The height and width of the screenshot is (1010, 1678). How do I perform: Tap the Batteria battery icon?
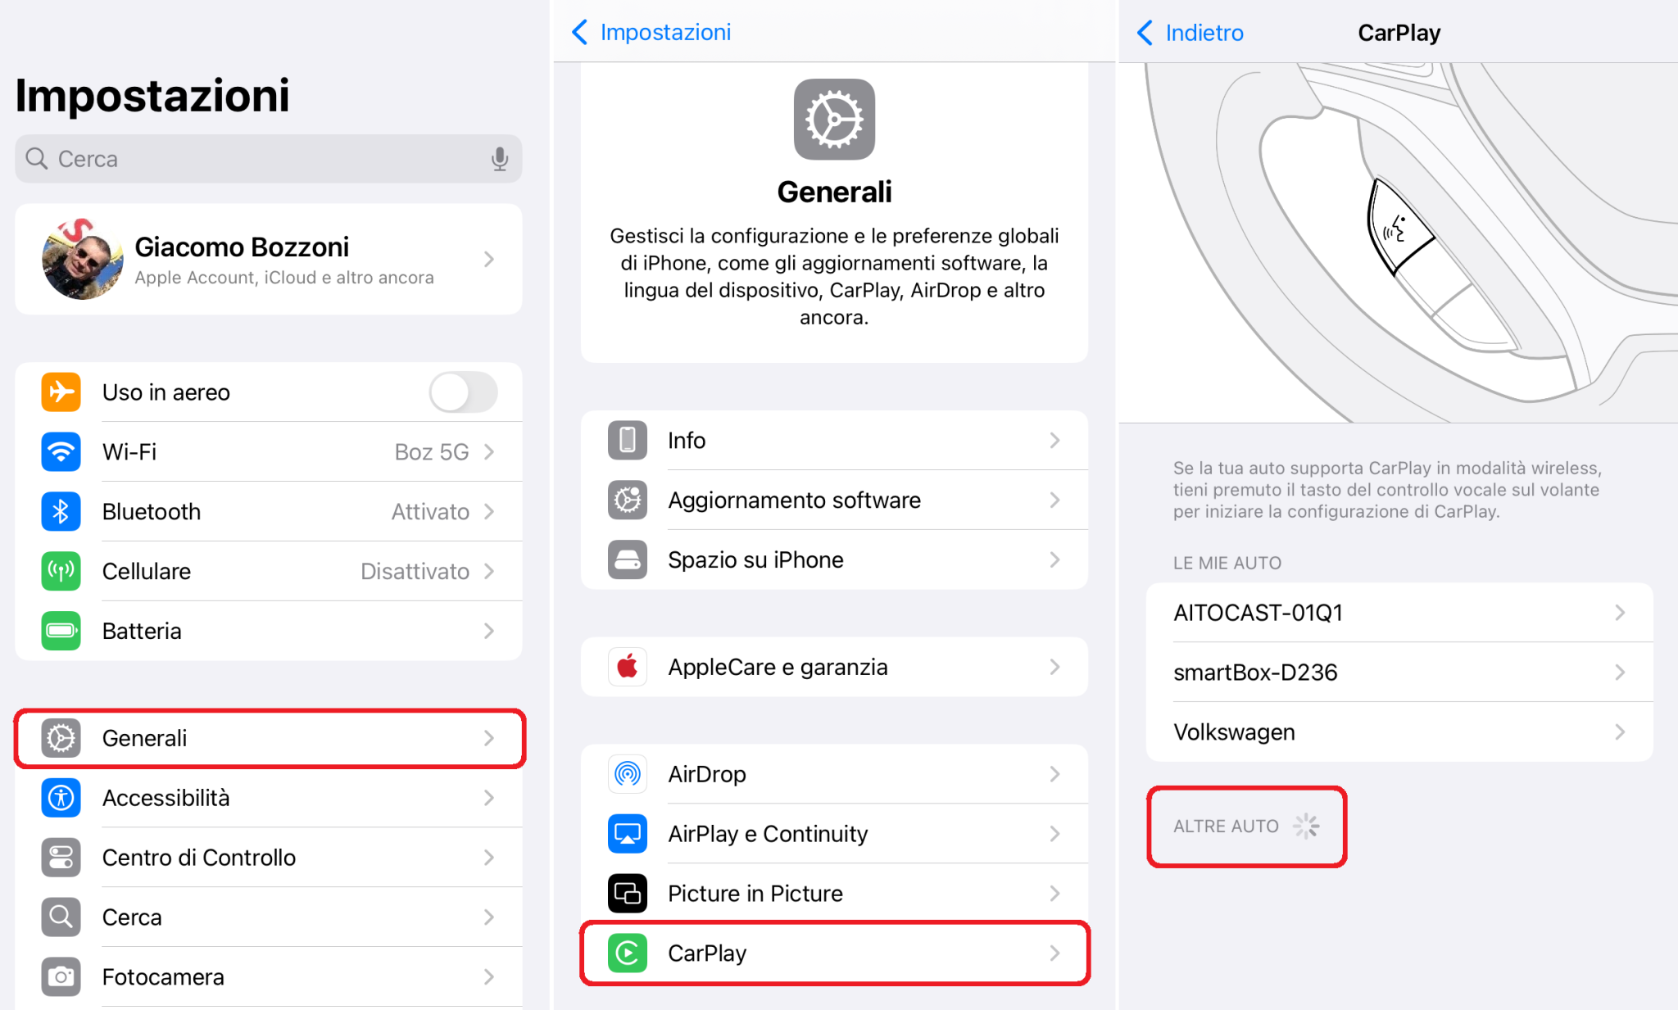pos(61,631)
